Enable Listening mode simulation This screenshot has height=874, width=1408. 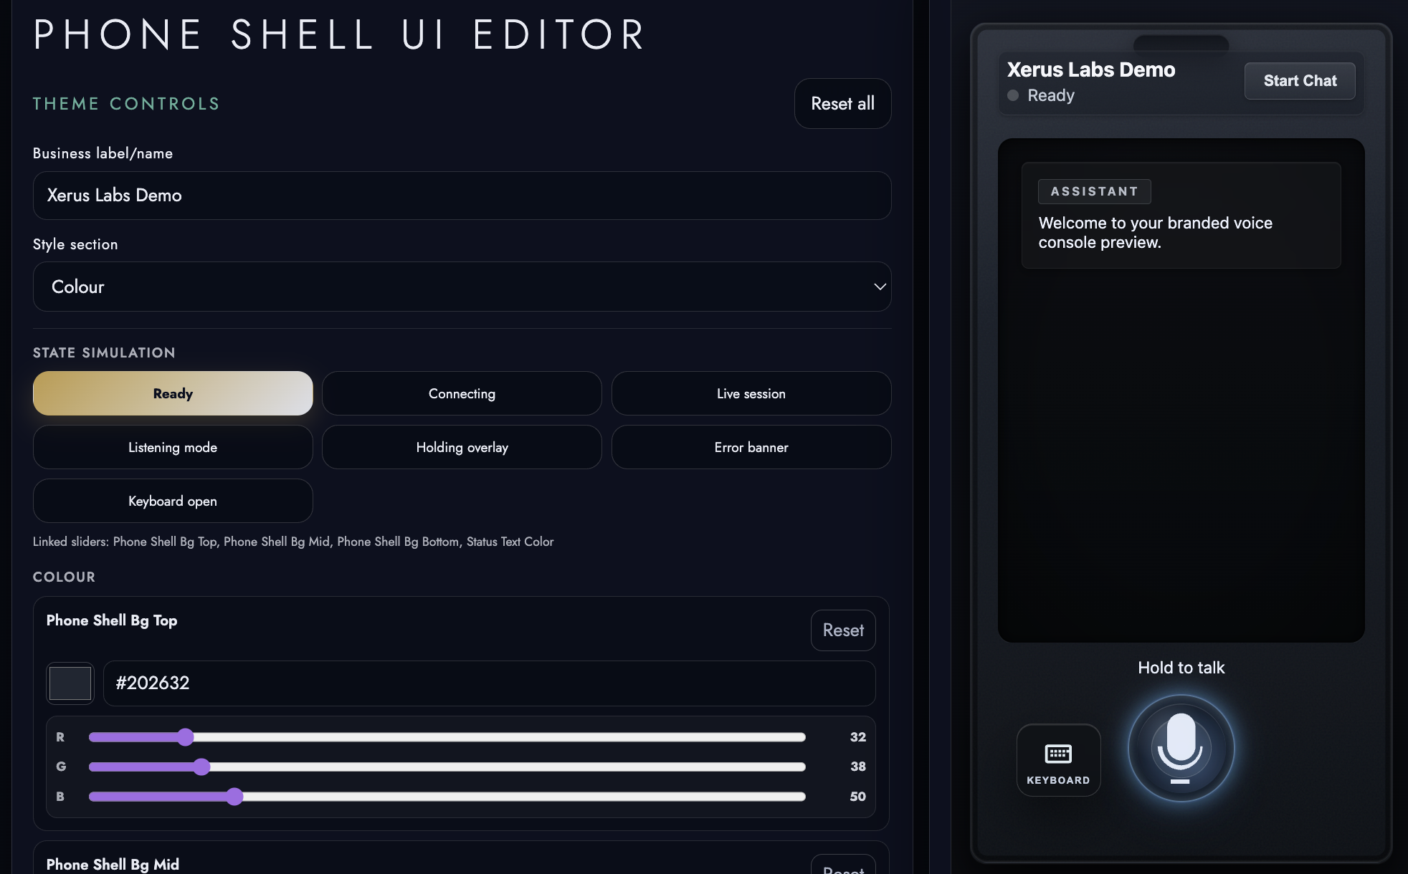172,447
